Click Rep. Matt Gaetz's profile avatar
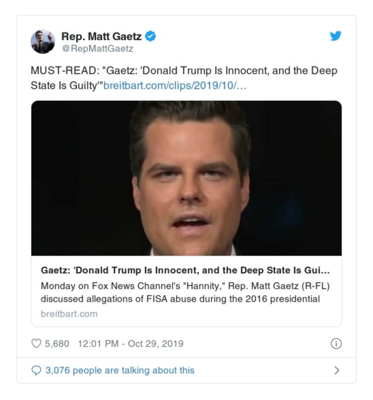 [x=43, y=39]
